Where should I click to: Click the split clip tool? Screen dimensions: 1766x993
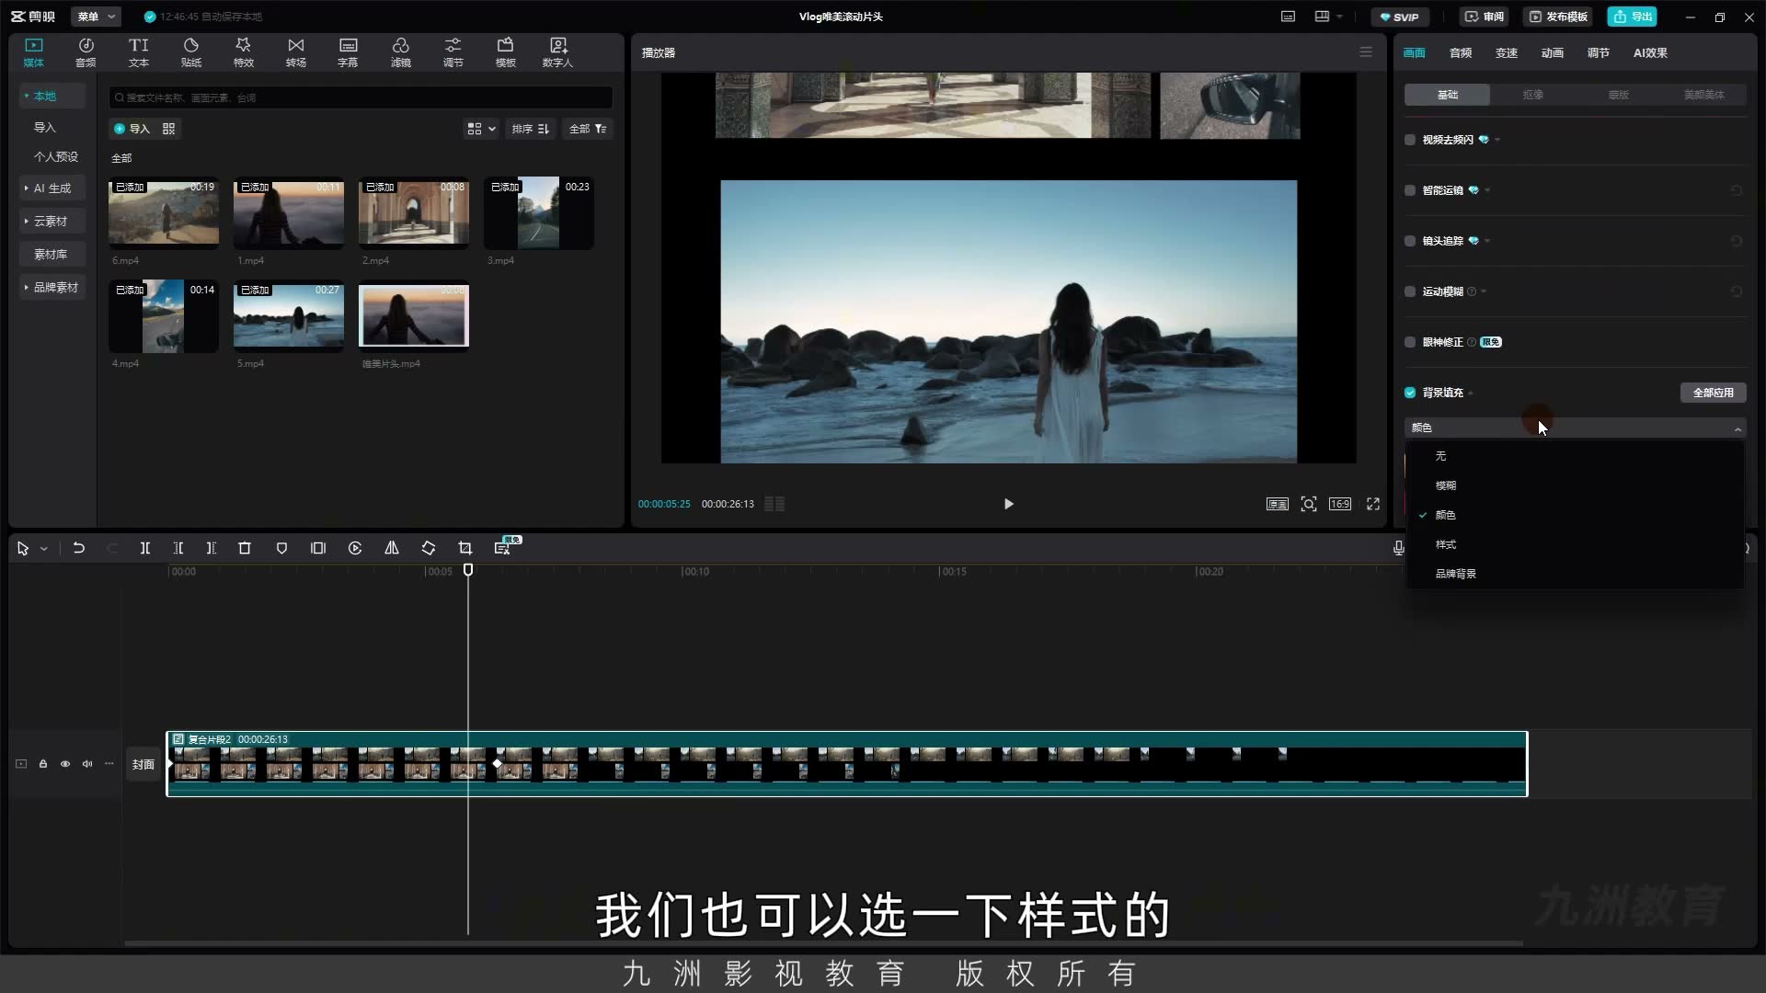click(x=144, y=548)
